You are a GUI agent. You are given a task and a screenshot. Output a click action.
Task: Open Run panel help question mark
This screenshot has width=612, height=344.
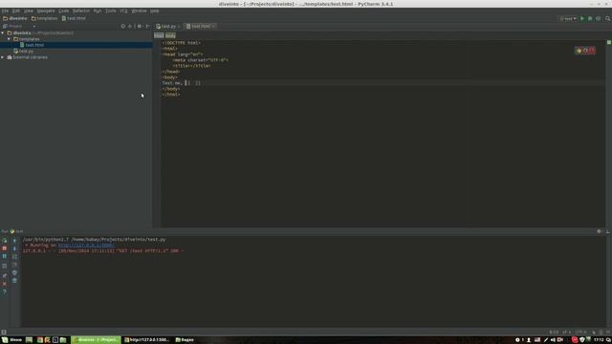[4, 291]
